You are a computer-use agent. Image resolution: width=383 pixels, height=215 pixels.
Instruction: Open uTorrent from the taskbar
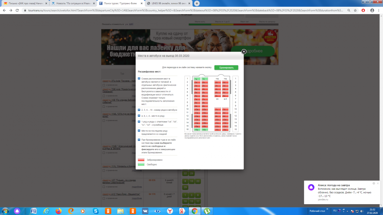click(207, 211)
